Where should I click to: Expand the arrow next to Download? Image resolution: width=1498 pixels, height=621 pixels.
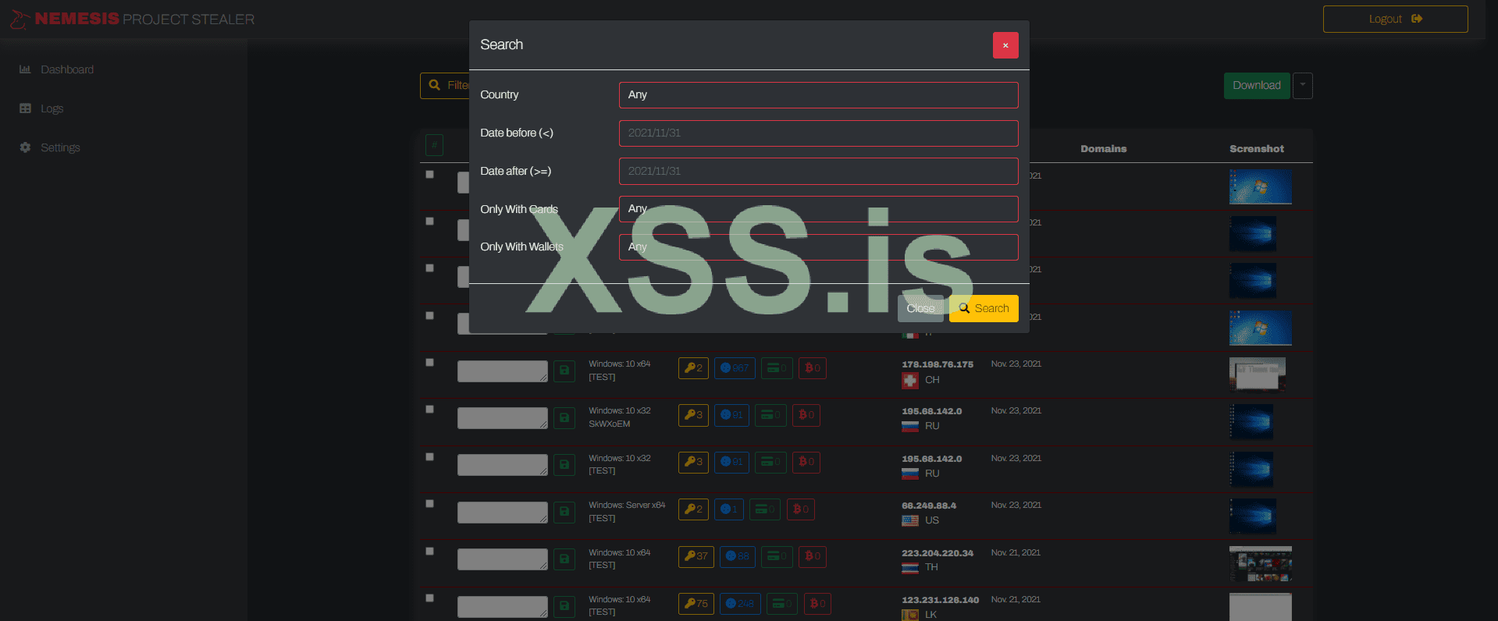pos(1303,85)
